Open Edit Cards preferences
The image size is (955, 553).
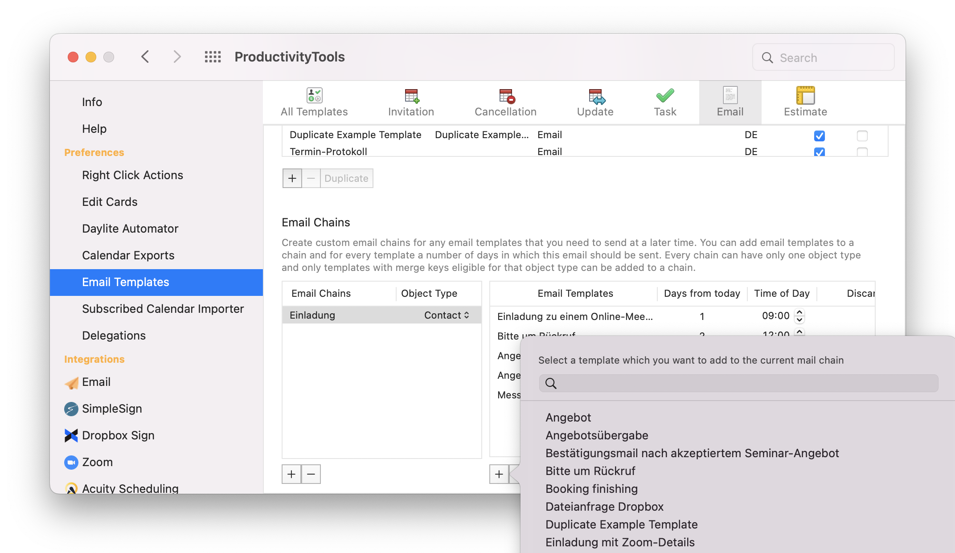pyautogui.click(x=110, y=202)
